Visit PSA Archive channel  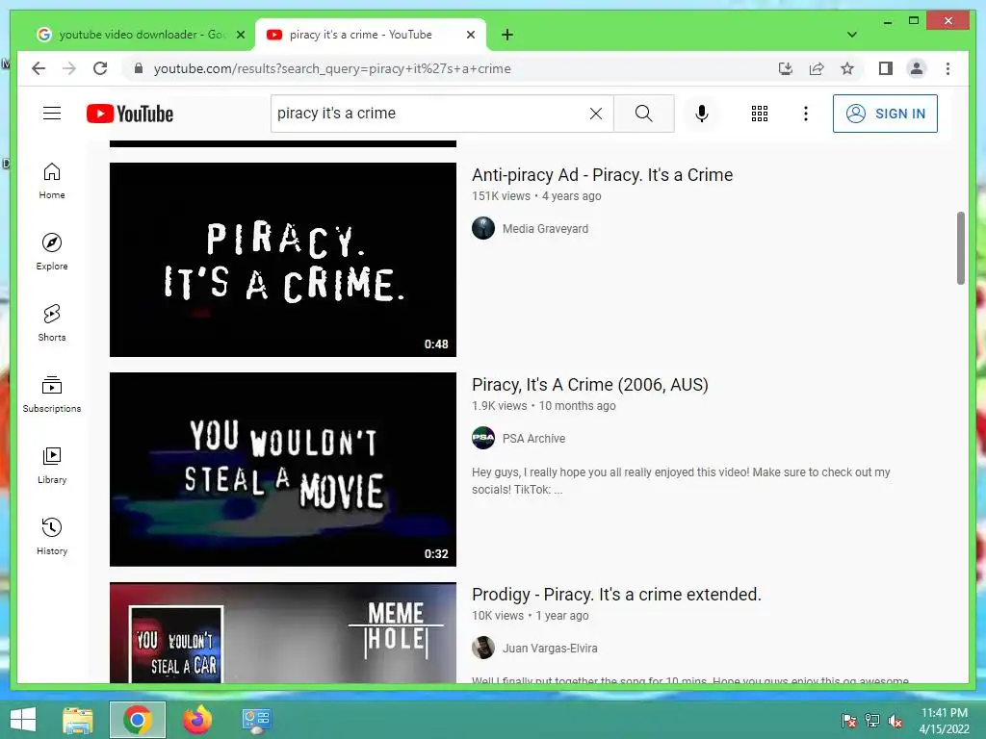533,439
